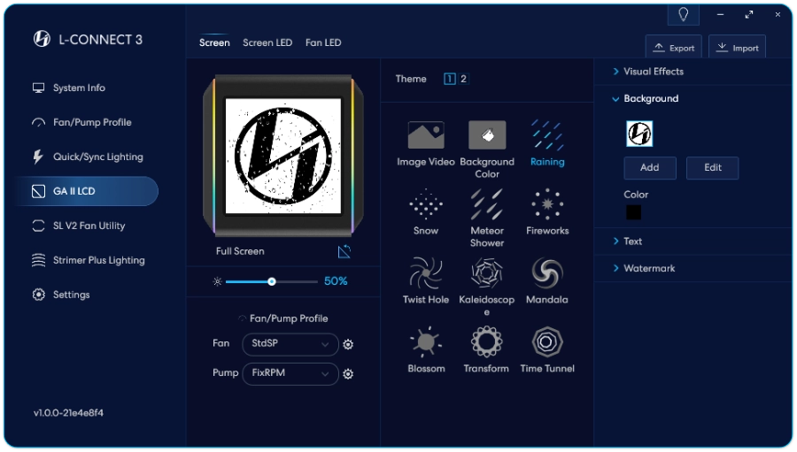797x452 pixels.
Task: Click the LCD screen preview image
Action: tap(283, 156)
